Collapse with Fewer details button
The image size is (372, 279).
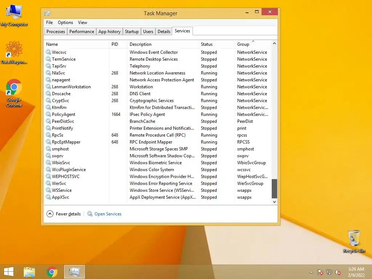pyautogui.click(x=64, y=214)
